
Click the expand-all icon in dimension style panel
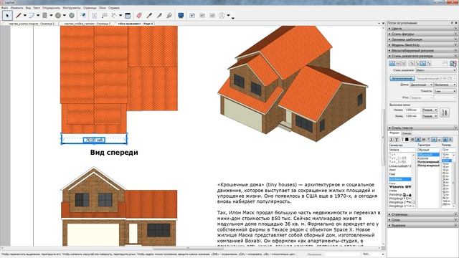click(x=453, y=63)
